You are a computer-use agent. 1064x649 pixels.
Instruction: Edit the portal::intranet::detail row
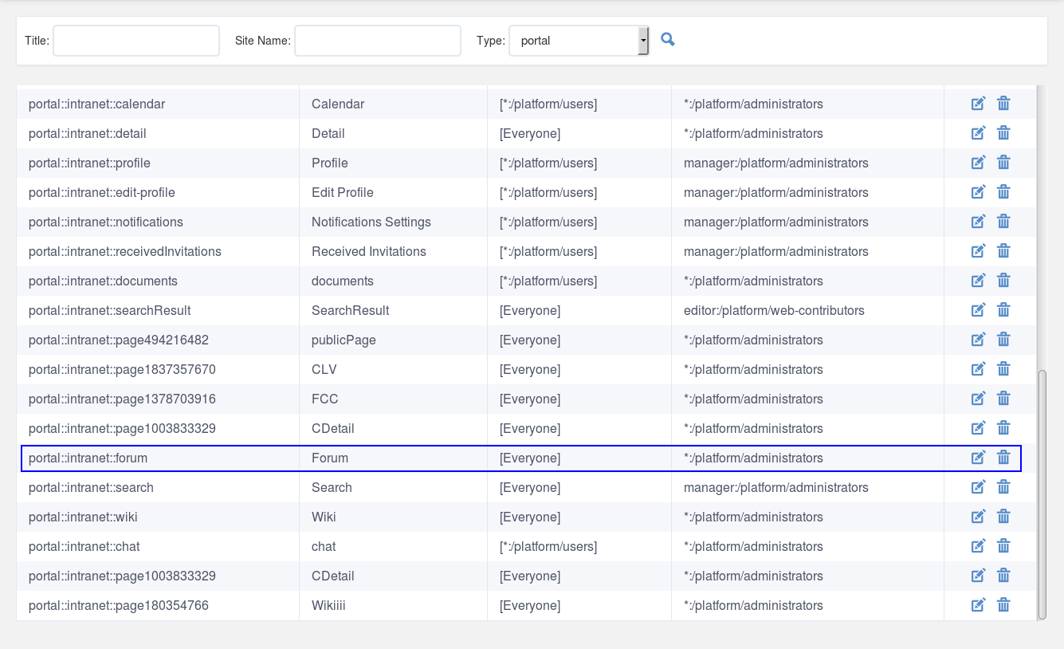[978, 133]
